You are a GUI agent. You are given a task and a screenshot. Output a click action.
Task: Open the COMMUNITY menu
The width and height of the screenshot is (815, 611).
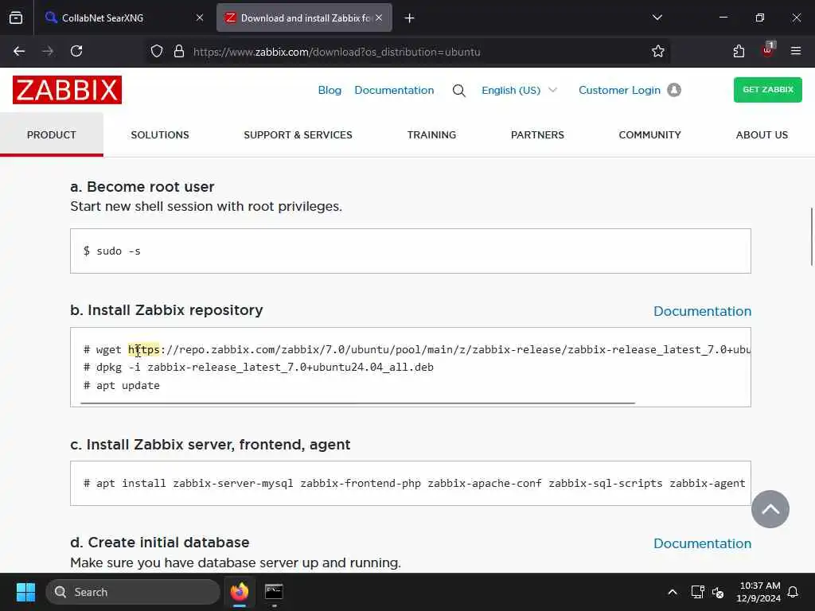click(649, 135)
